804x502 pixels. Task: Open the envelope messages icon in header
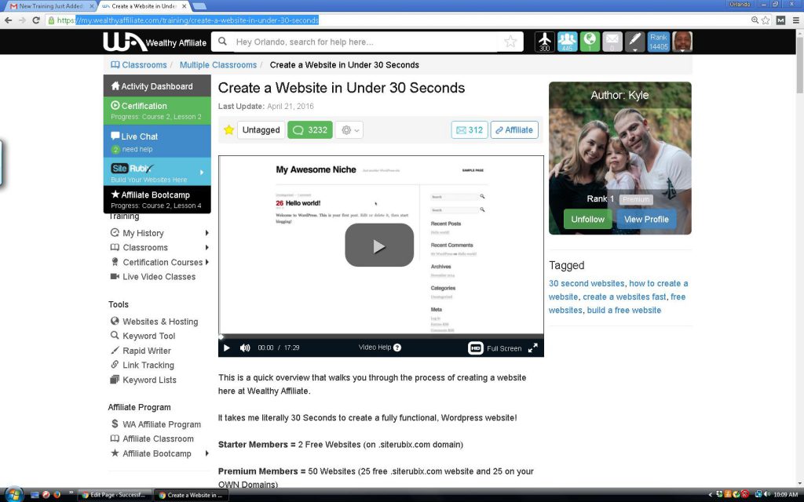612,42
